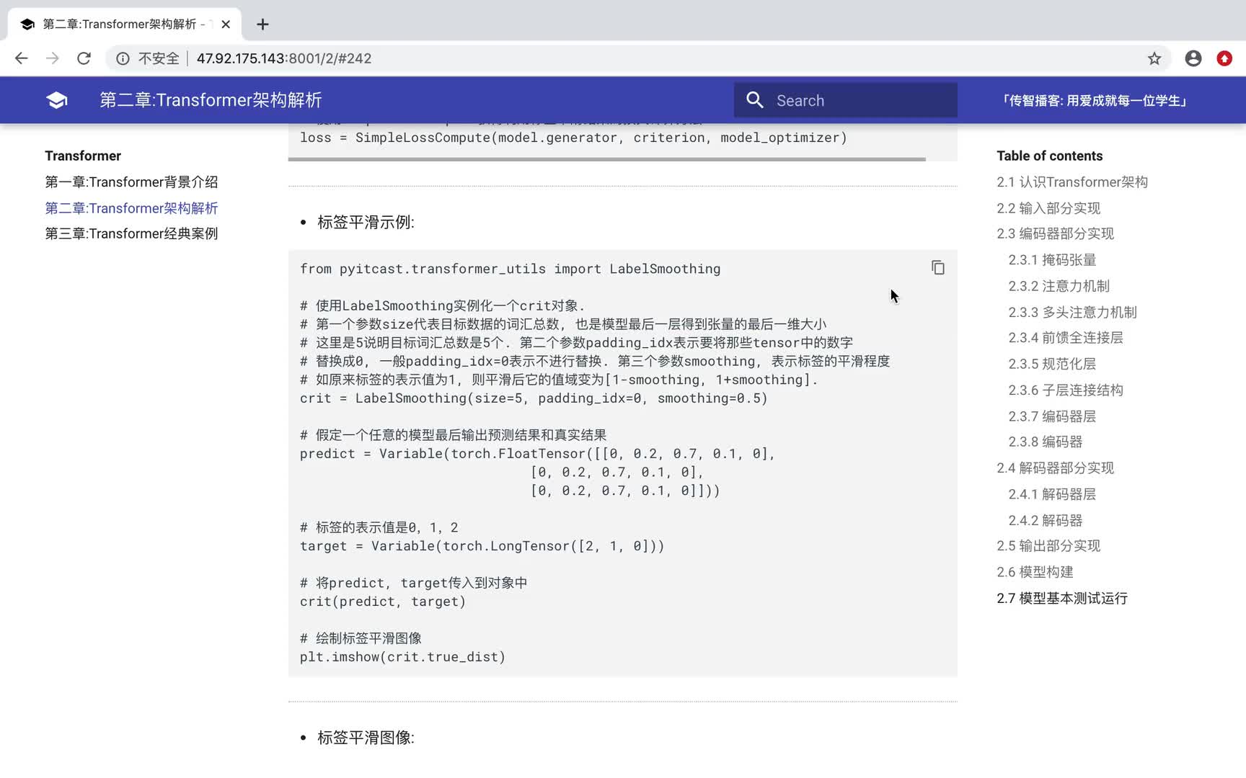Open the site security info icon

[x=123, y=58]
